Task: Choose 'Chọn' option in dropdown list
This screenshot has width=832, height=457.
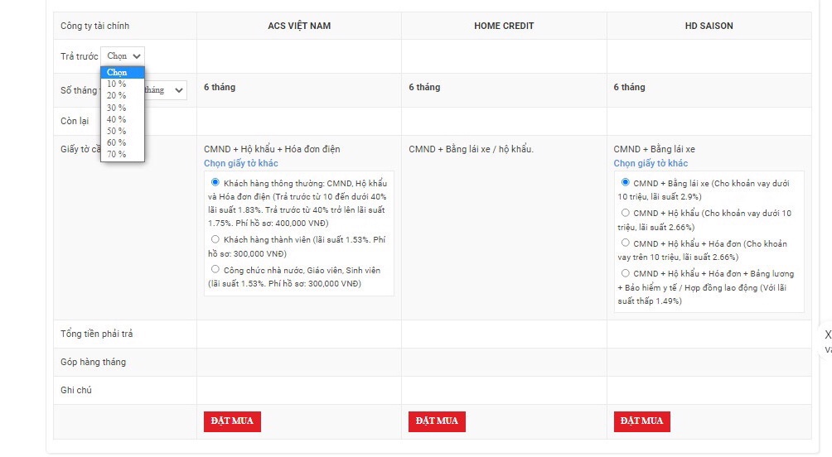Action: [x=123, y=72]
